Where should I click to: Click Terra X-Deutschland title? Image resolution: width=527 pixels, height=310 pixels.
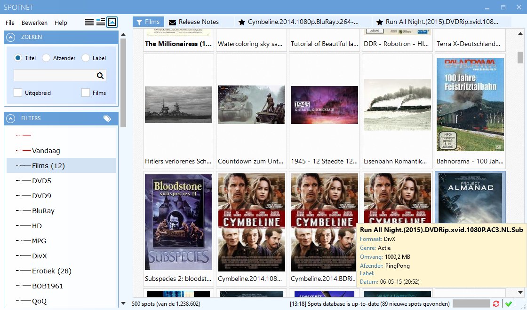coord(468,44)
